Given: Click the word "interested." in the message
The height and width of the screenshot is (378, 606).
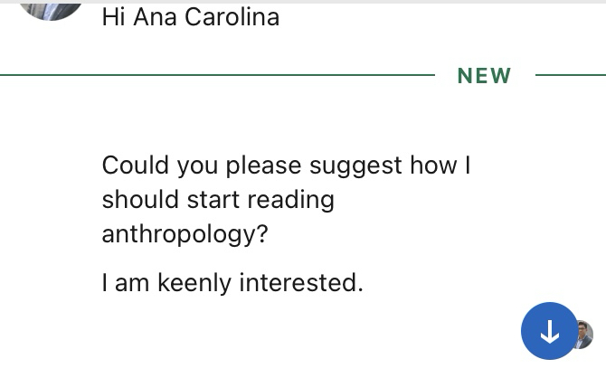Looking at the screenshot, I should [301, 283].
